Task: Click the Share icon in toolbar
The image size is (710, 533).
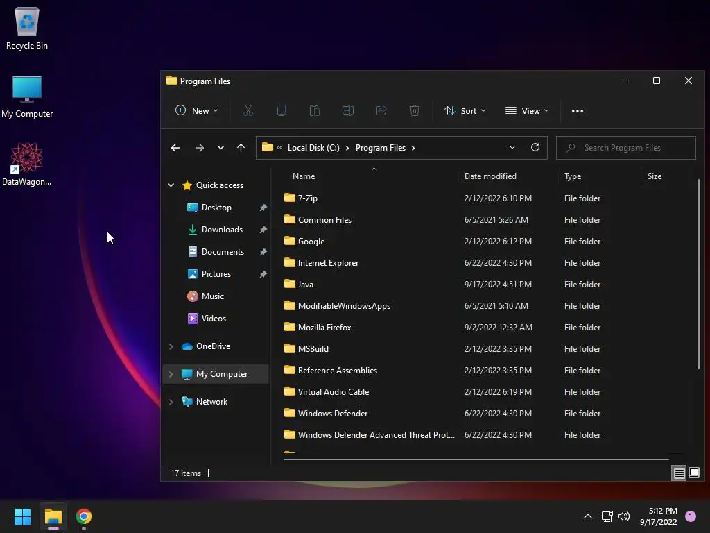Action: [x=381, y=110]
